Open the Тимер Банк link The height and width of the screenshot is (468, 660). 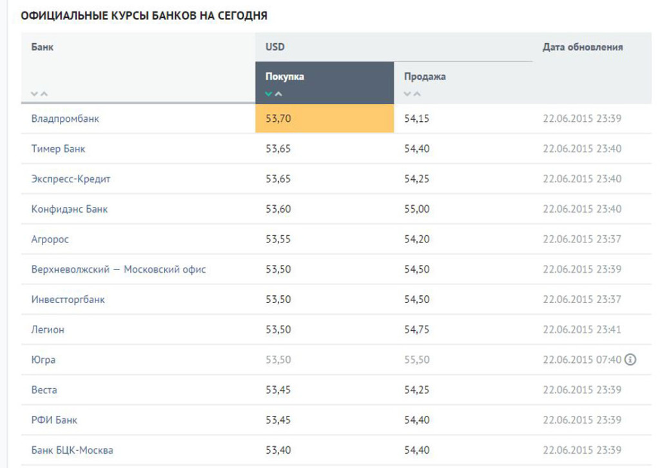point(58,149)
